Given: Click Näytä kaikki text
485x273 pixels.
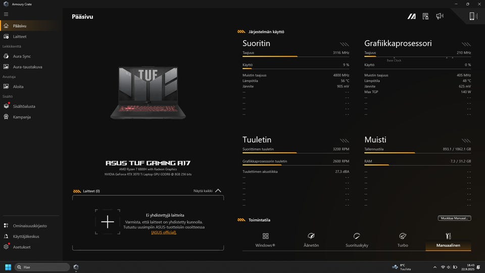Looking at the screenshot, I should [x=203, y=191].
